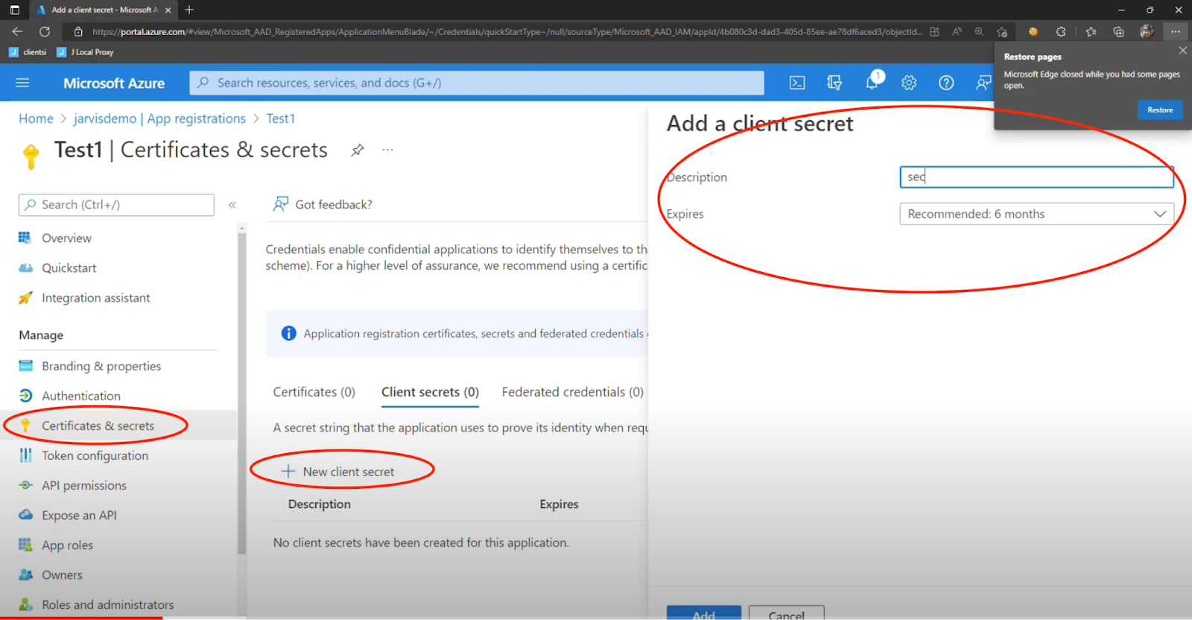
Task: Open the ellipsis menu next to blade title
Action: 387,150
